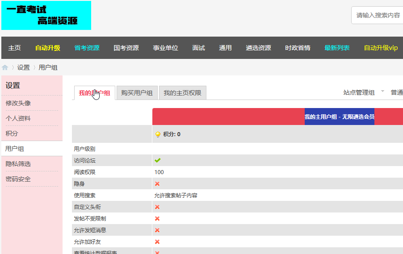
Task: Open 隐私筛选 in the settings sidebar
Action: point(18,163)
